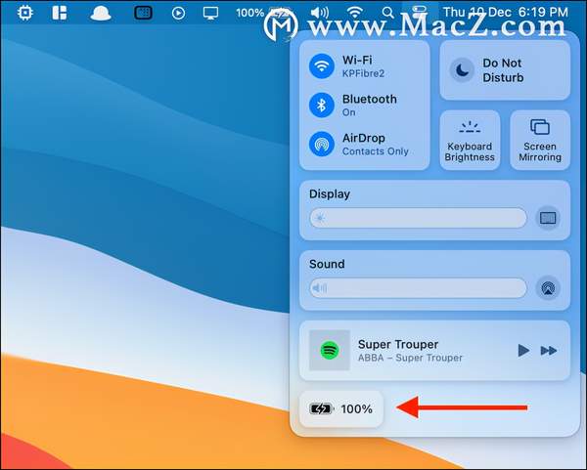This screenshot has width=587, height=470.
Task: Toggle AirDrop round icon
Action: [322, 144]
